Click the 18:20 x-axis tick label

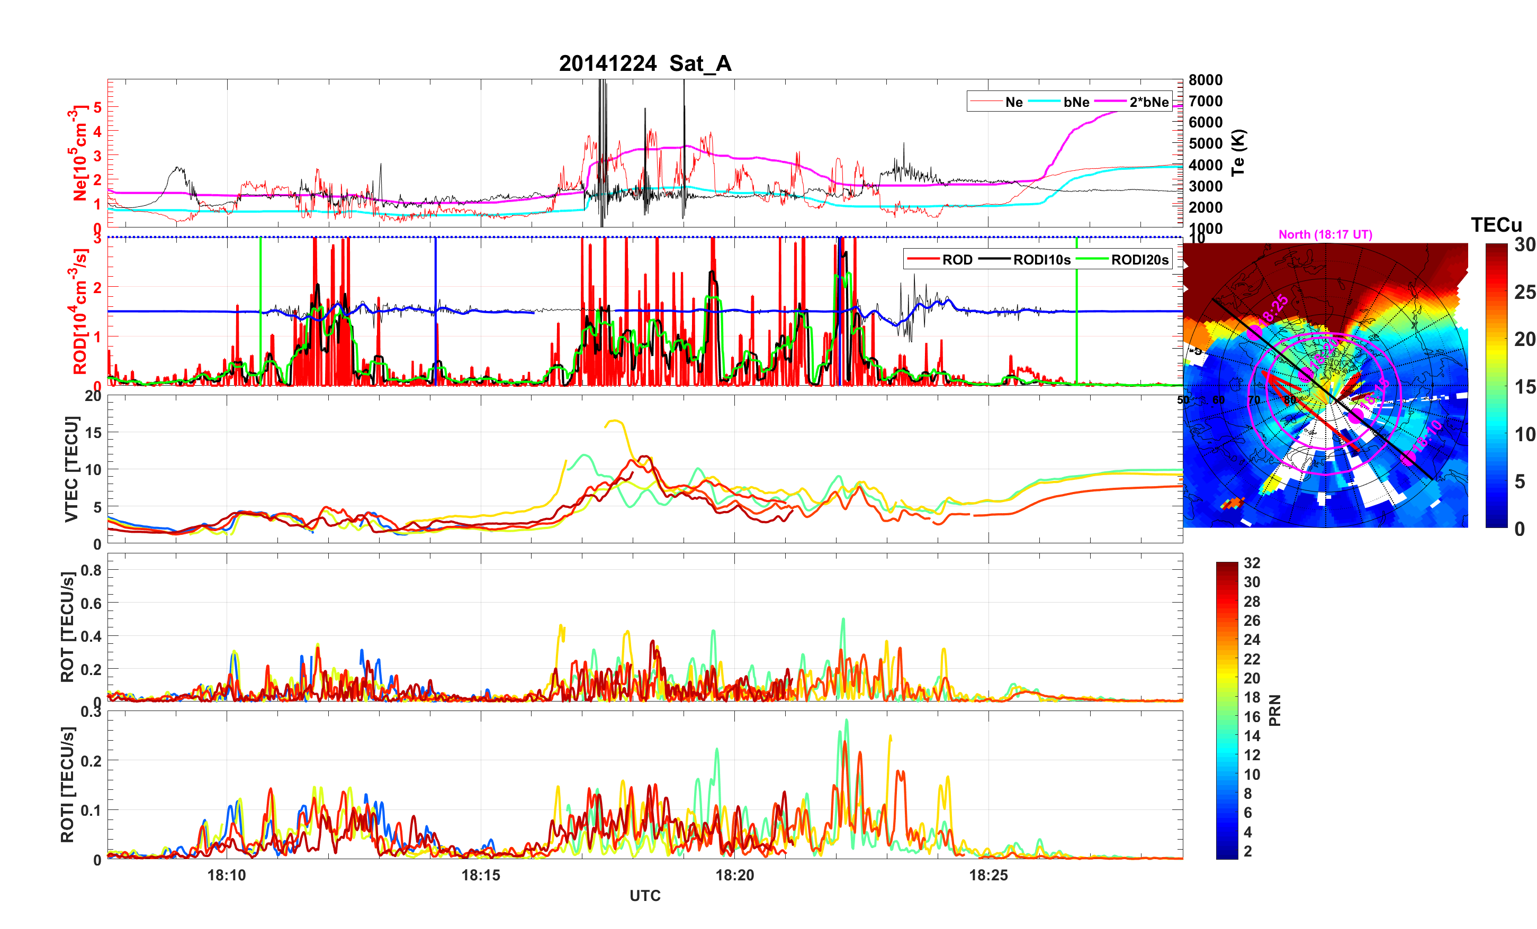[x=734, y=875]
